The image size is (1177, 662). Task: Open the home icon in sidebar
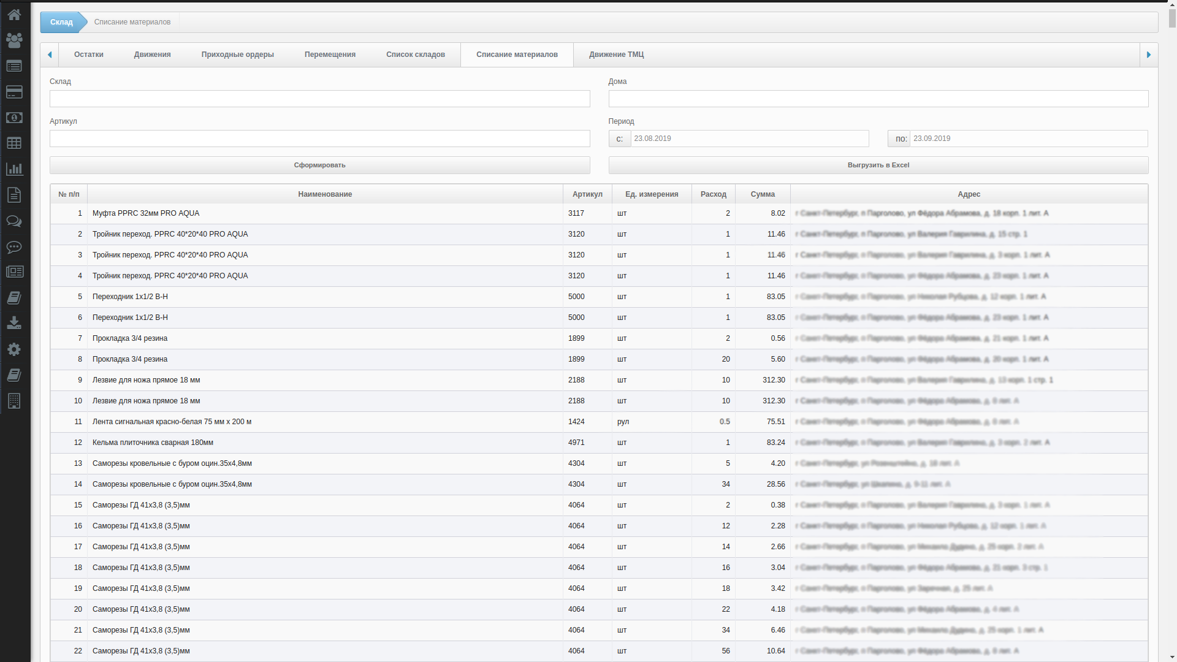pos(14,14)
